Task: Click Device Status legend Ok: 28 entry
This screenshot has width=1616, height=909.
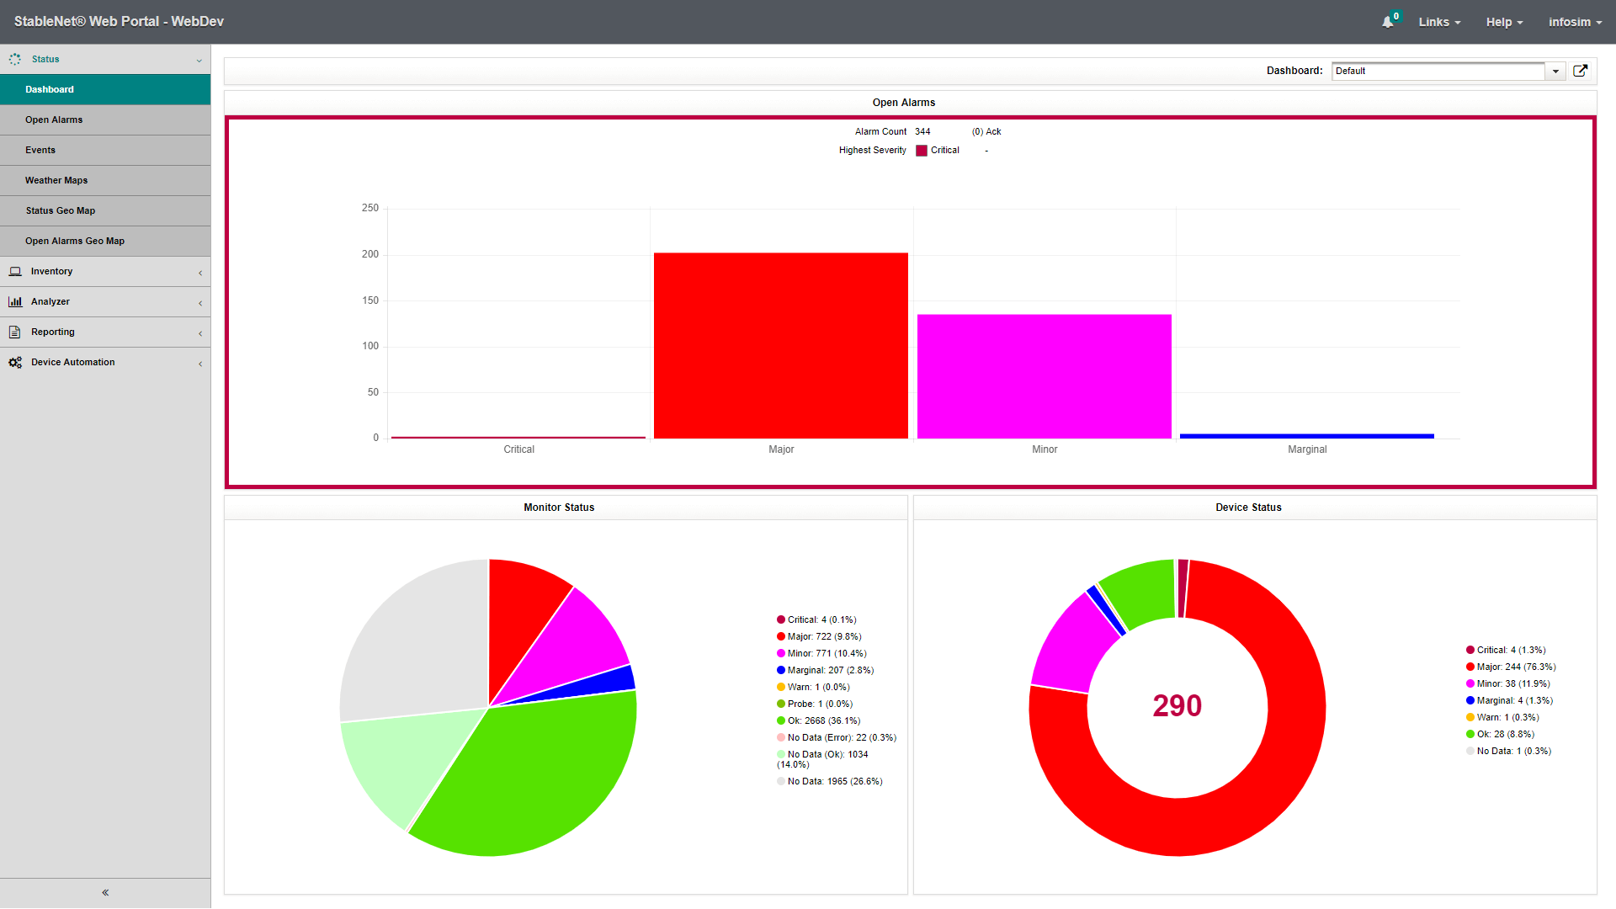Action: click(x=1501, y=734)
